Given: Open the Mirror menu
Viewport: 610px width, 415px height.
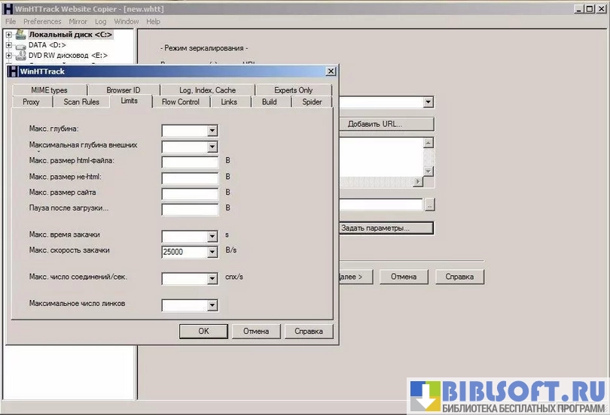Looking at the screenshot, I should [78, 22].
